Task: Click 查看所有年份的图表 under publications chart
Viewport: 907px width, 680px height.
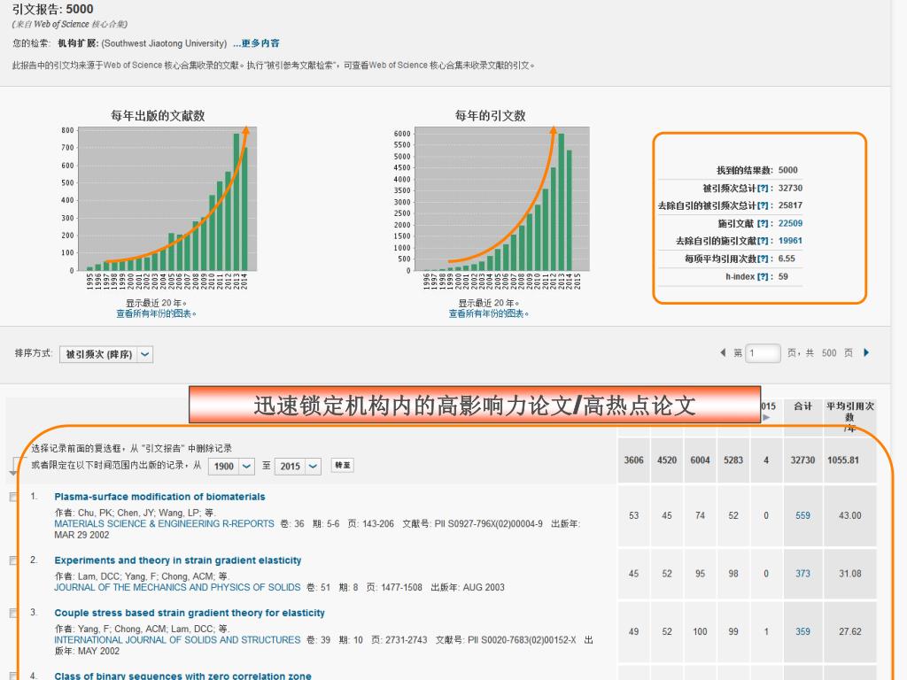Action: (x=156, y=313)
